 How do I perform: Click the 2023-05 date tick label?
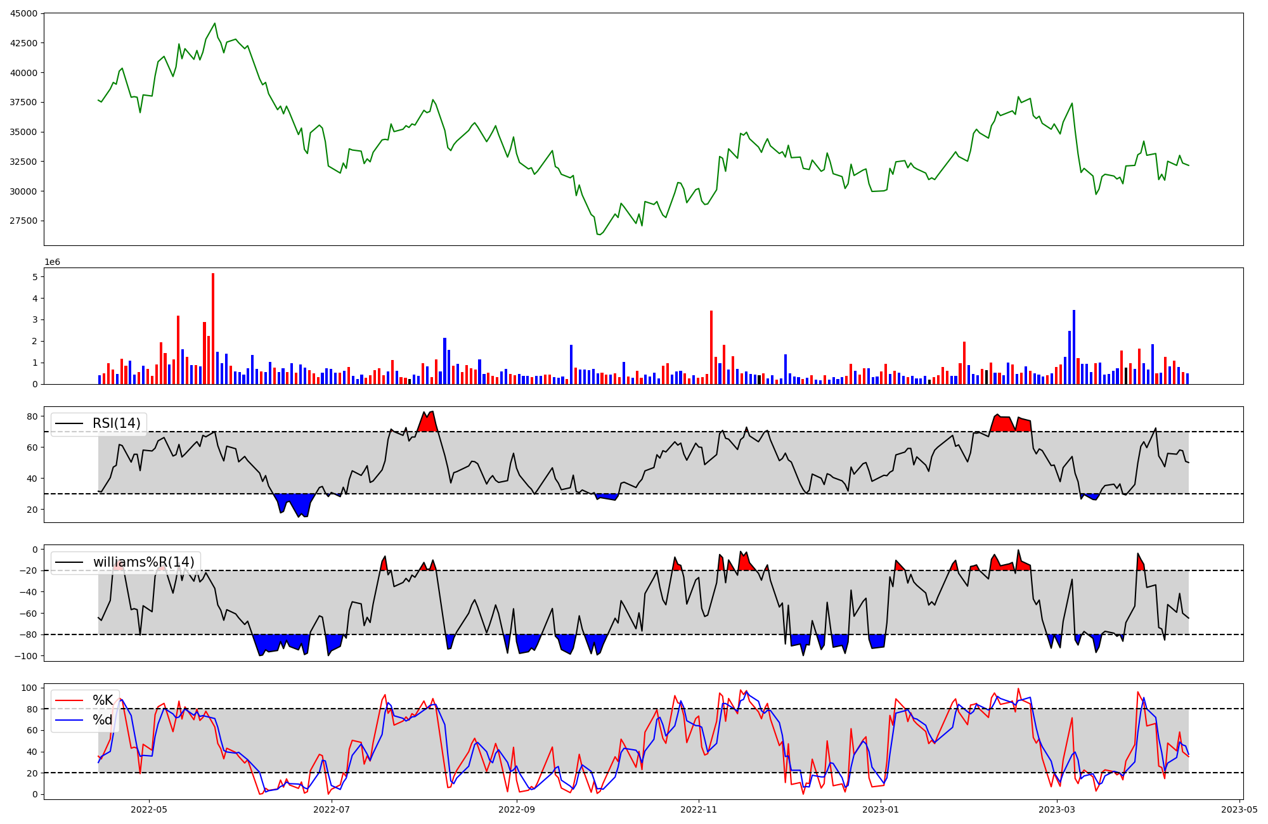1239,809
